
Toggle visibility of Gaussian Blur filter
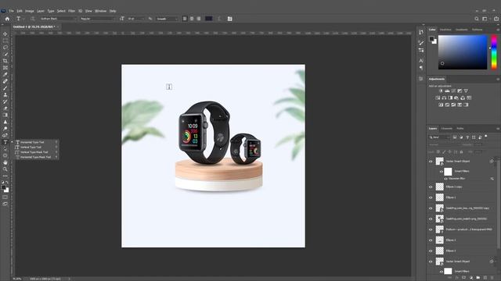pos(445,179)
